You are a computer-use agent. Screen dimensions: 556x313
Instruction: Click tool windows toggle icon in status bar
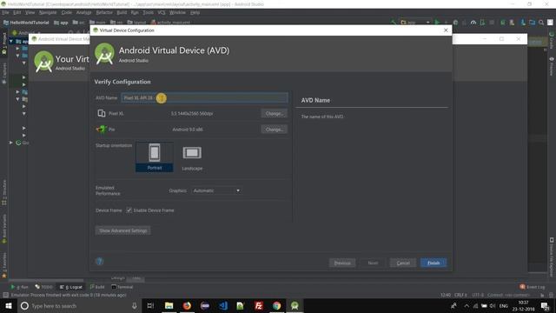[5, 295]
